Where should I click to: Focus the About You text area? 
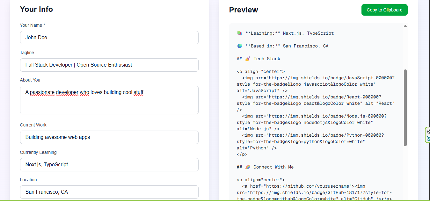pyautogui.click(x=109, y=100)
